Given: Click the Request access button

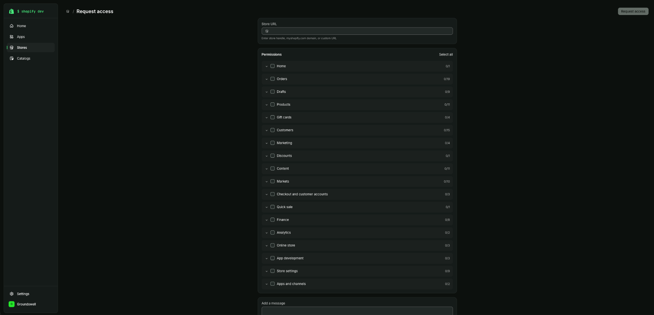Looking at the screenshot, I should pos(633,11).
